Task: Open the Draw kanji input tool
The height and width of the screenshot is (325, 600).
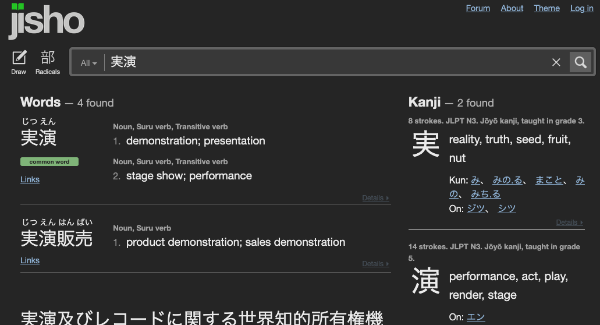Action: tap(19, 62)
